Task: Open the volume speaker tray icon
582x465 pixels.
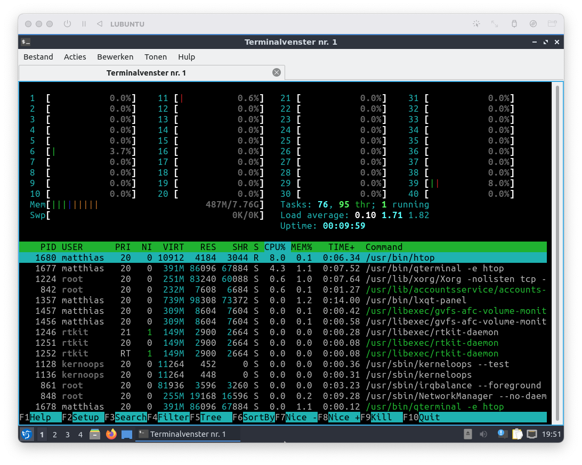Action: (x=483, y=434)
